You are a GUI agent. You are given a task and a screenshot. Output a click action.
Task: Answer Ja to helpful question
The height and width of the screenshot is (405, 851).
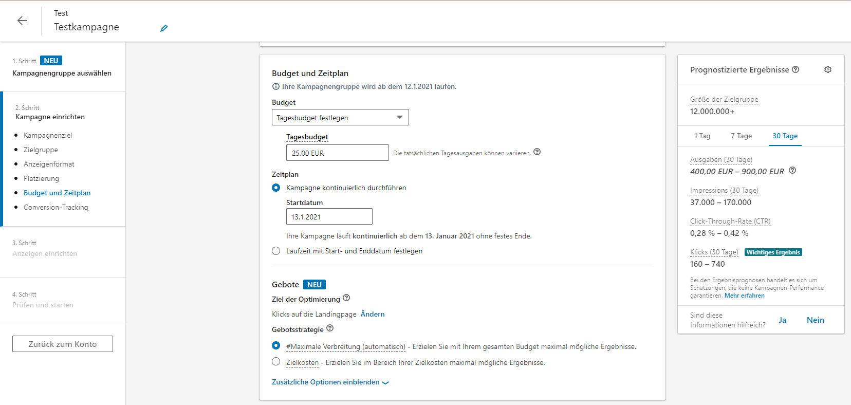tap(782, 320)
